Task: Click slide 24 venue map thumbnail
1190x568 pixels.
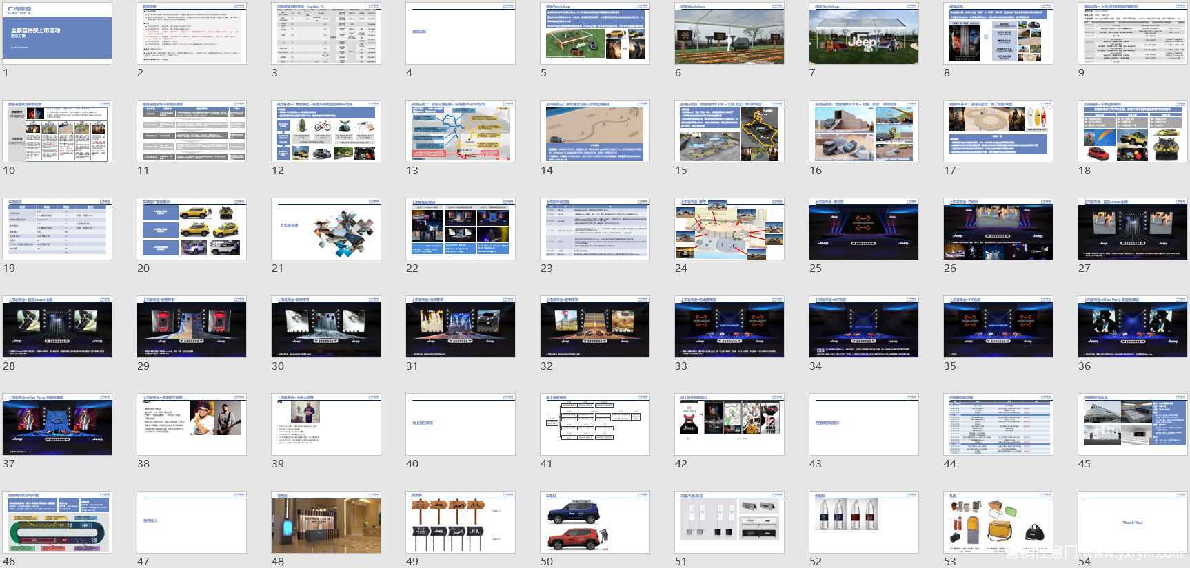Action: pos(729,229)
